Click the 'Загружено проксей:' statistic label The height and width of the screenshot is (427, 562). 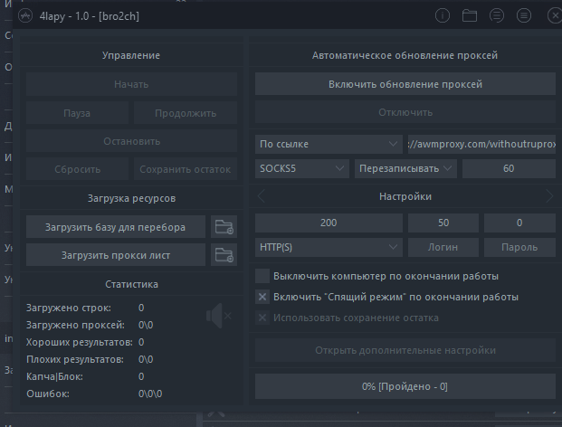coord(75,325)
